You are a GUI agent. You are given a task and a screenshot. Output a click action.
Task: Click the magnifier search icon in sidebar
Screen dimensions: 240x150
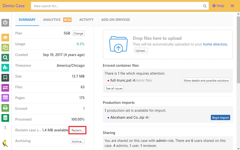click(5, 58)
